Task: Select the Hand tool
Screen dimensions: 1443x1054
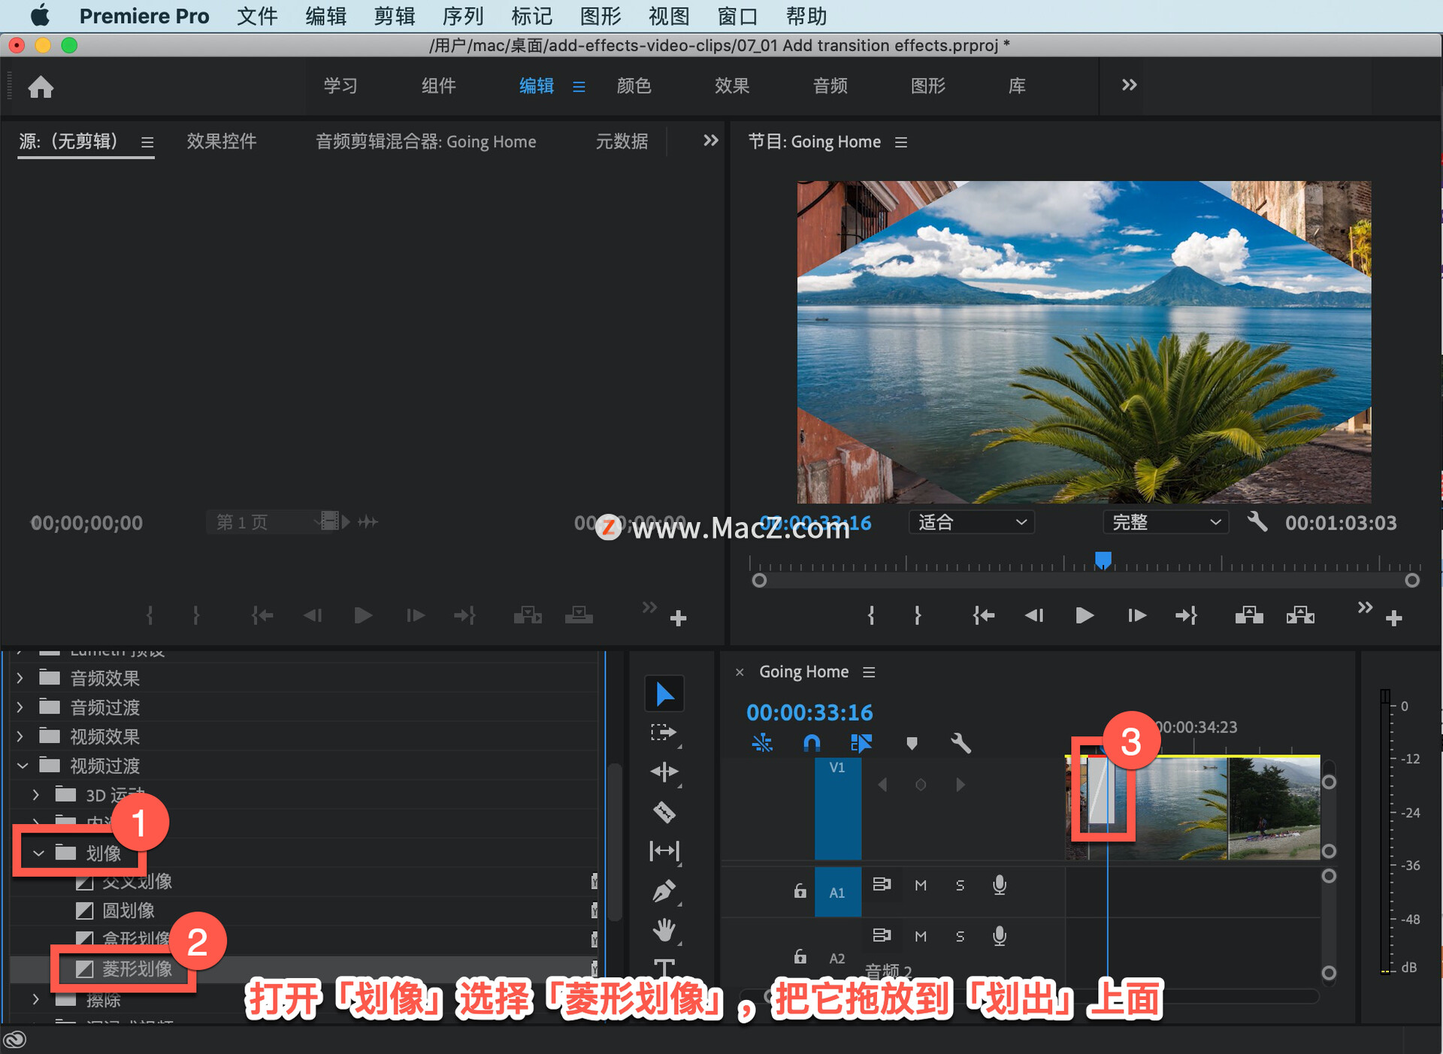Action: tap(664, 930)
